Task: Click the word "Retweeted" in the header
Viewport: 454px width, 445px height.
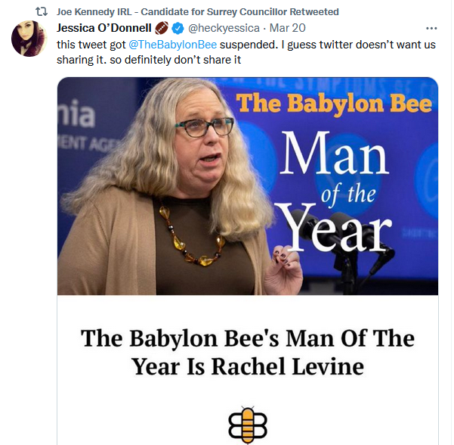Action: (312, 12)
